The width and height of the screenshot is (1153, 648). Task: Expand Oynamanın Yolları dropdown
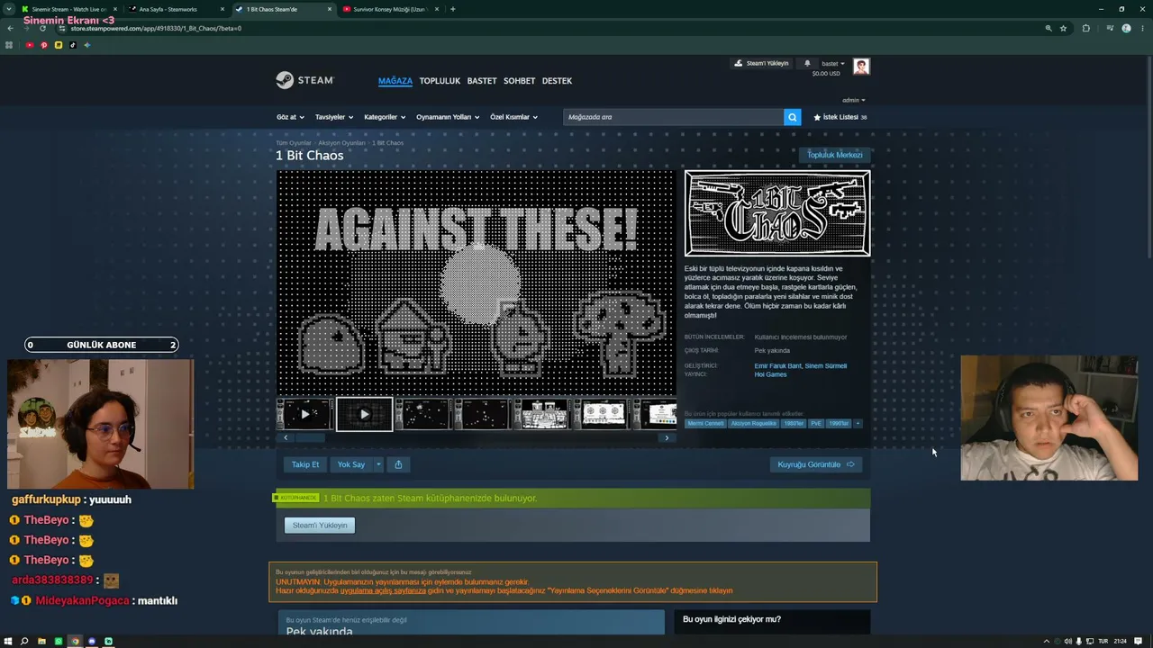[448, 117]
